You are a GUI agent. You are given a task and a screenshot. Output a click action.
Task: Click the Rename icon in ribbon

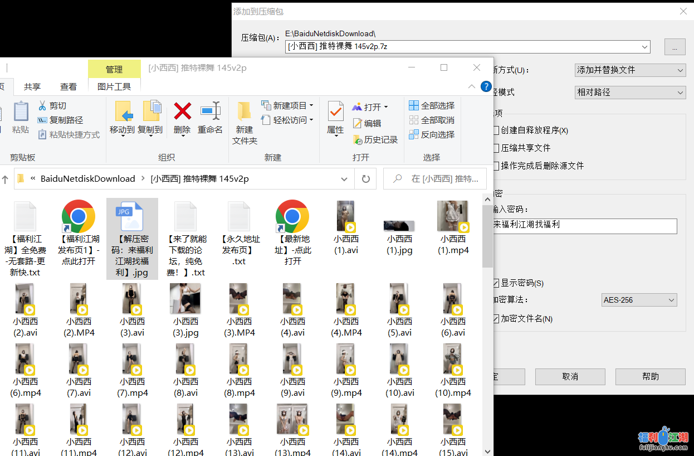pos(210,111)
